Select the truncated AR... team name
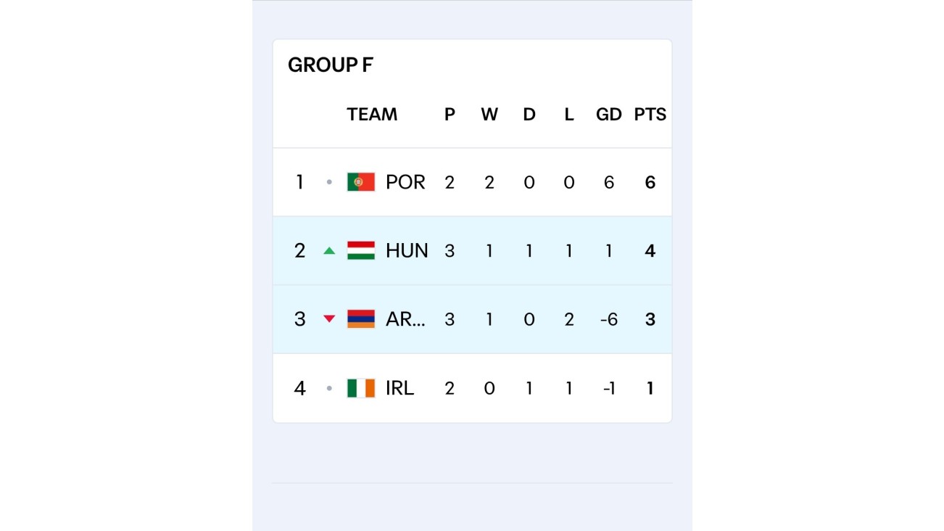The height and width of the screenshot is (531, 944). tap(405, 319)
